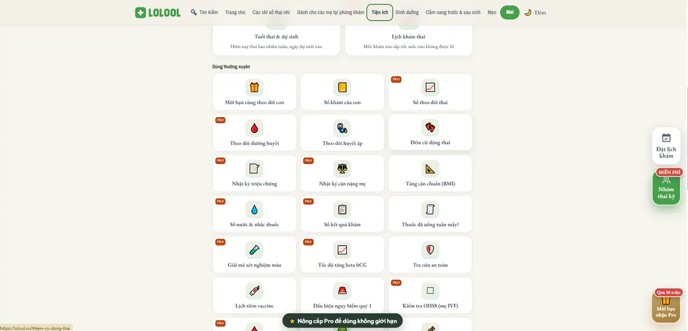
Task: Click the scales icon for Nhật ký cân nặng mẹ
Action: click(x=342, y=169)
